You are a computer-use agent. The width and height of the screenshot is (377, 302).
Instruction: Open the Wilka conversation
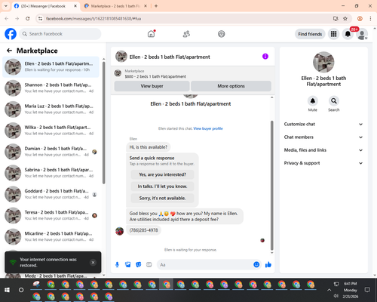coord(51,131)
